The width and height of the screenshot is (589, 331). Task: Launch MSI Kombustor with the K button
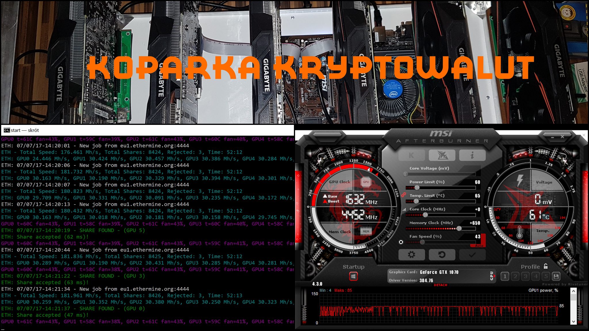point(411,155)
